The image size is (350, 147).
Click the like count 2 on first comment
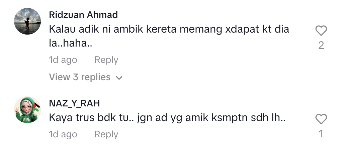[321, 46]
